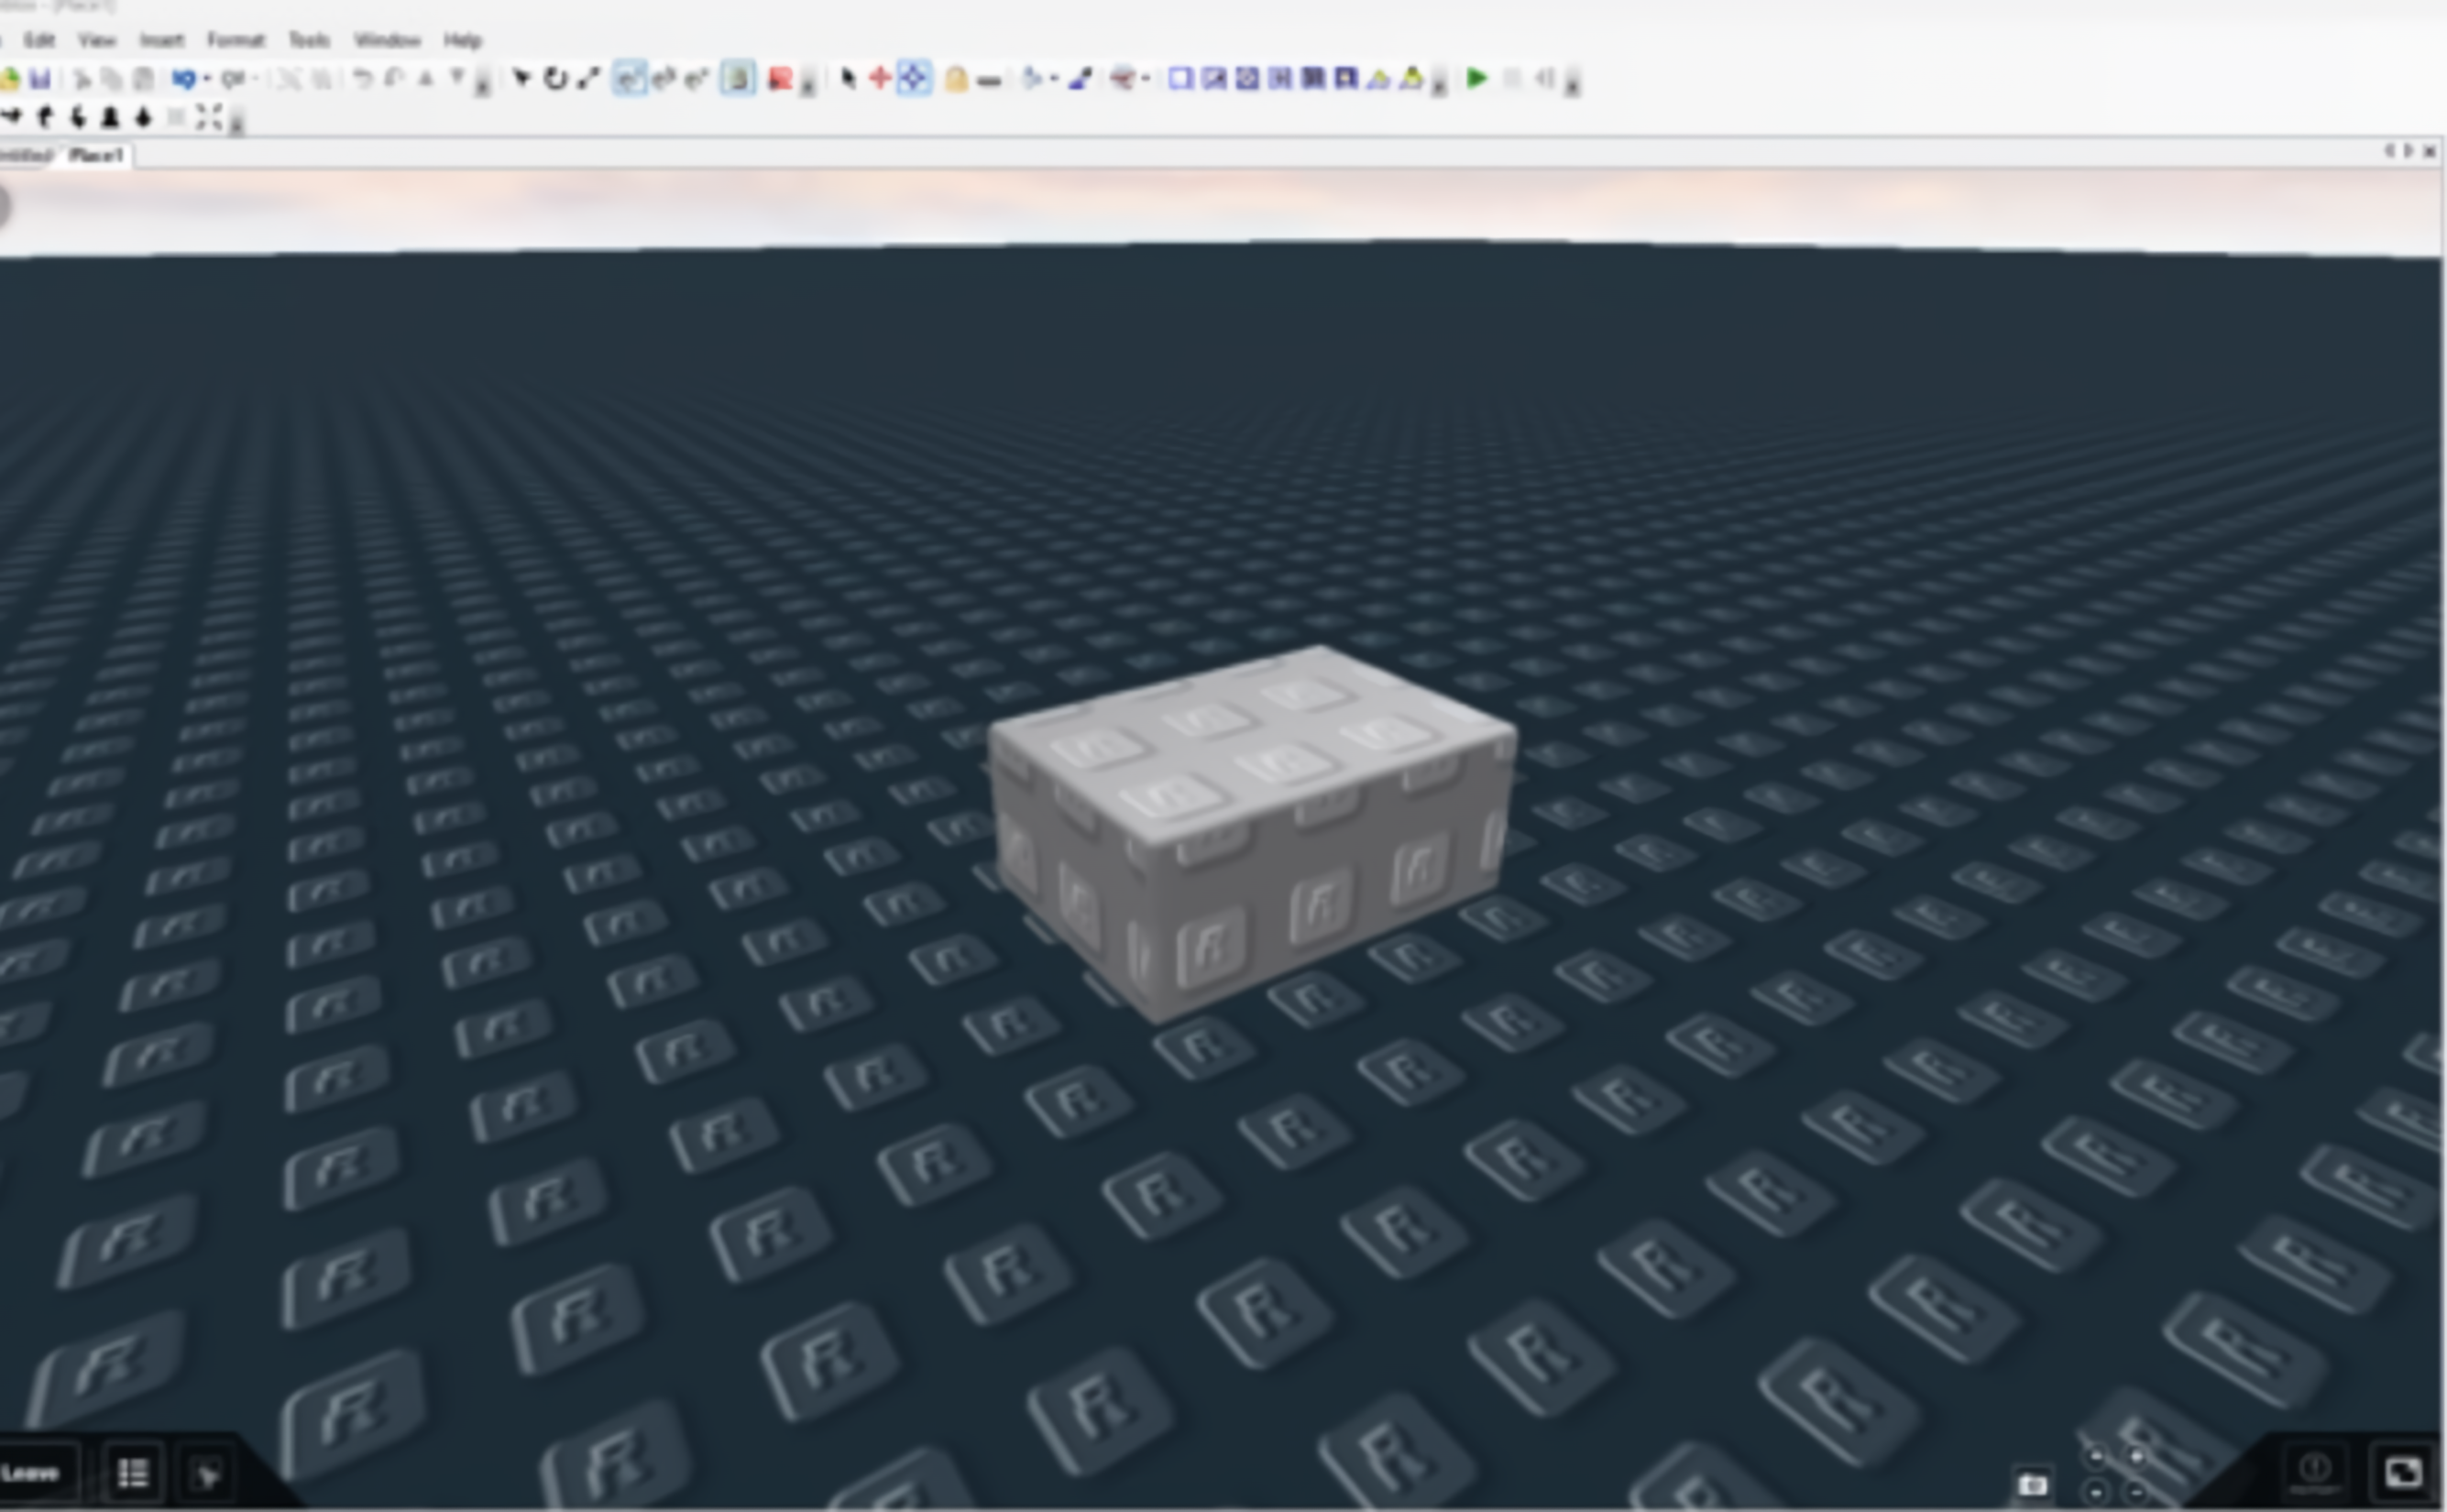Open the Edit menu
This screenshot has width=2447, height=1512.
coord(39,40)
